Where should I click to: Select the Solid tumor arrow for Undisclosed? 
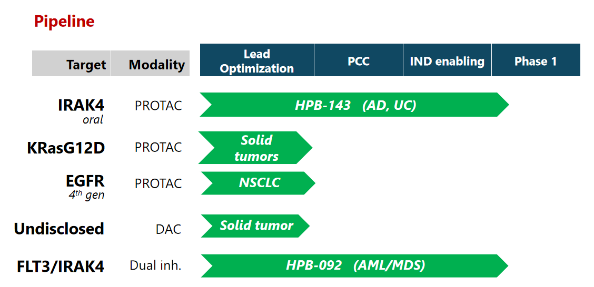255,225
